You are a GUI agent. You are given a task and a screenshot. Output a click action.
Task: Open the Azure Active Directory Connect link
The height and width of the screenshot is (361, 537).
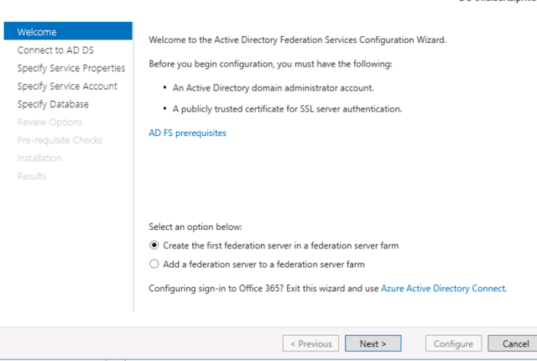point(444,289)
